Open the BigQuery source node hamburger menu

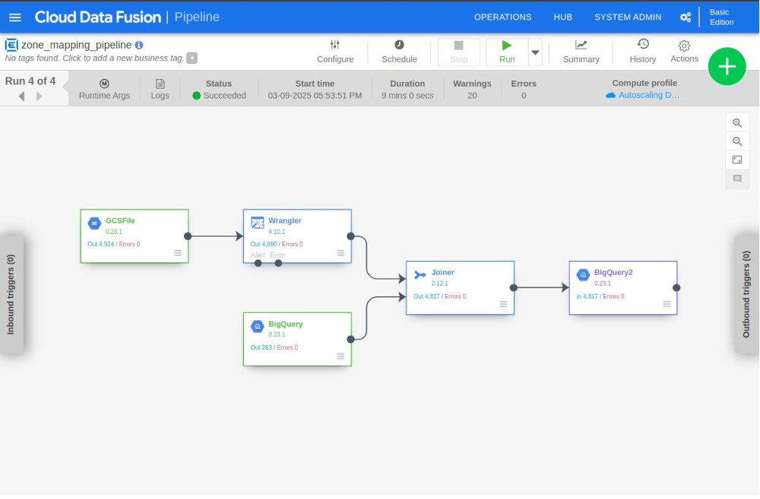click(x=340, y=356)
